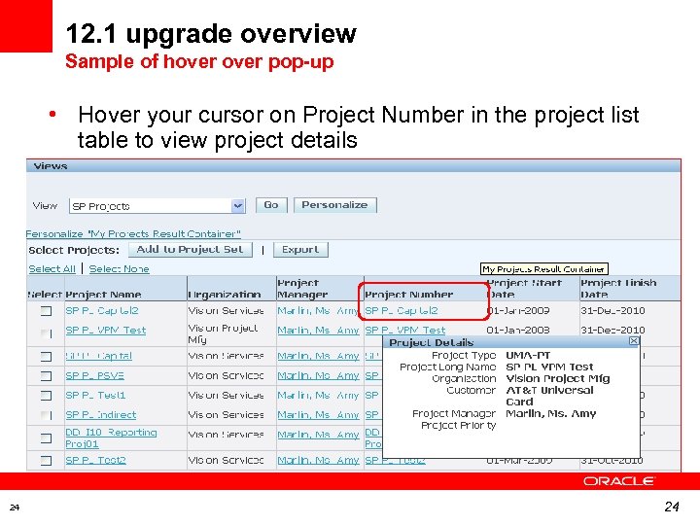Image resolution: width=700 pixels, height=525 pixels.
Task: Open SP PL Capital project name link
Action: click(x=98, y=356)
